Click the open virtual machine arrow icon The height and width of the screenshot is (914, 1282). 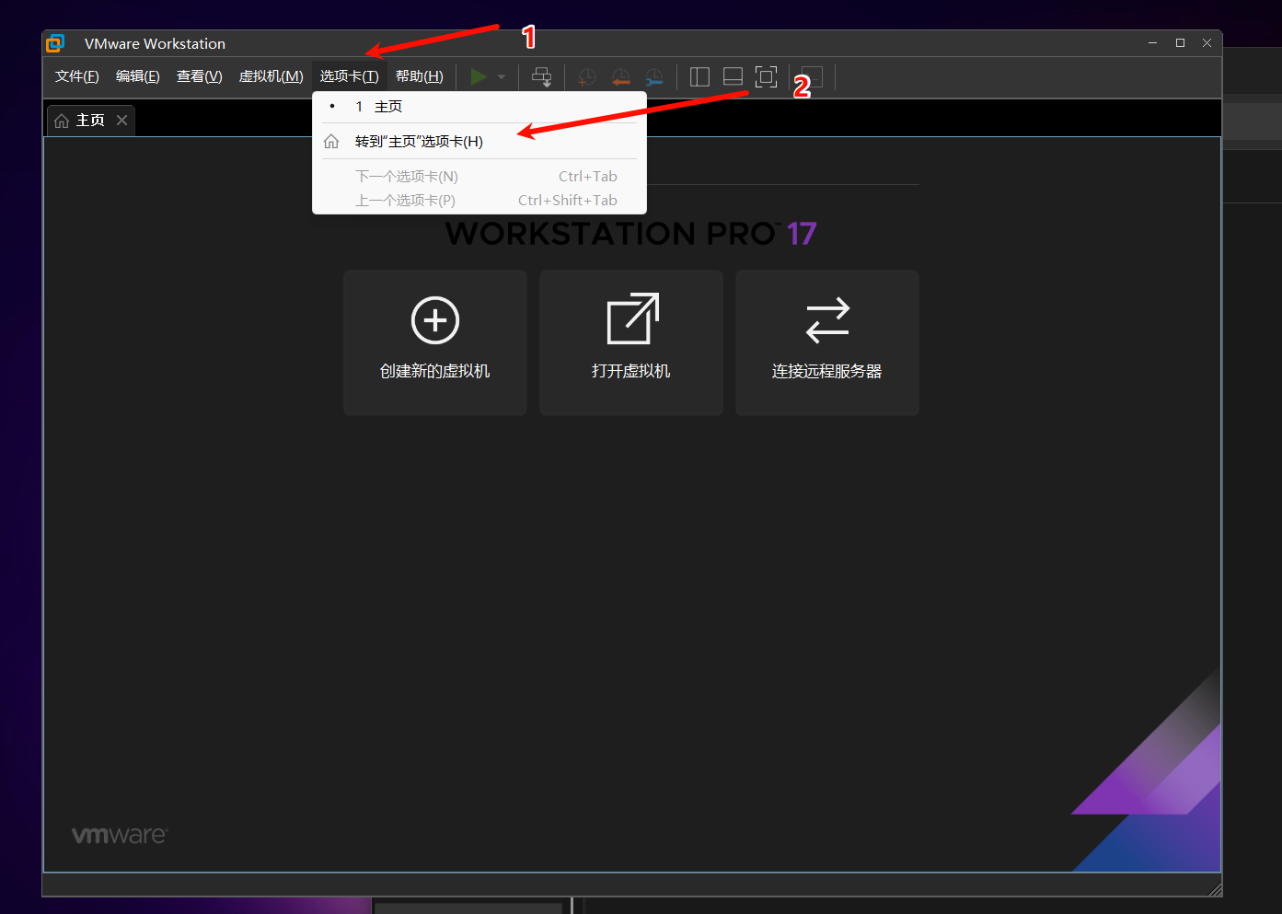pos(633,318)
